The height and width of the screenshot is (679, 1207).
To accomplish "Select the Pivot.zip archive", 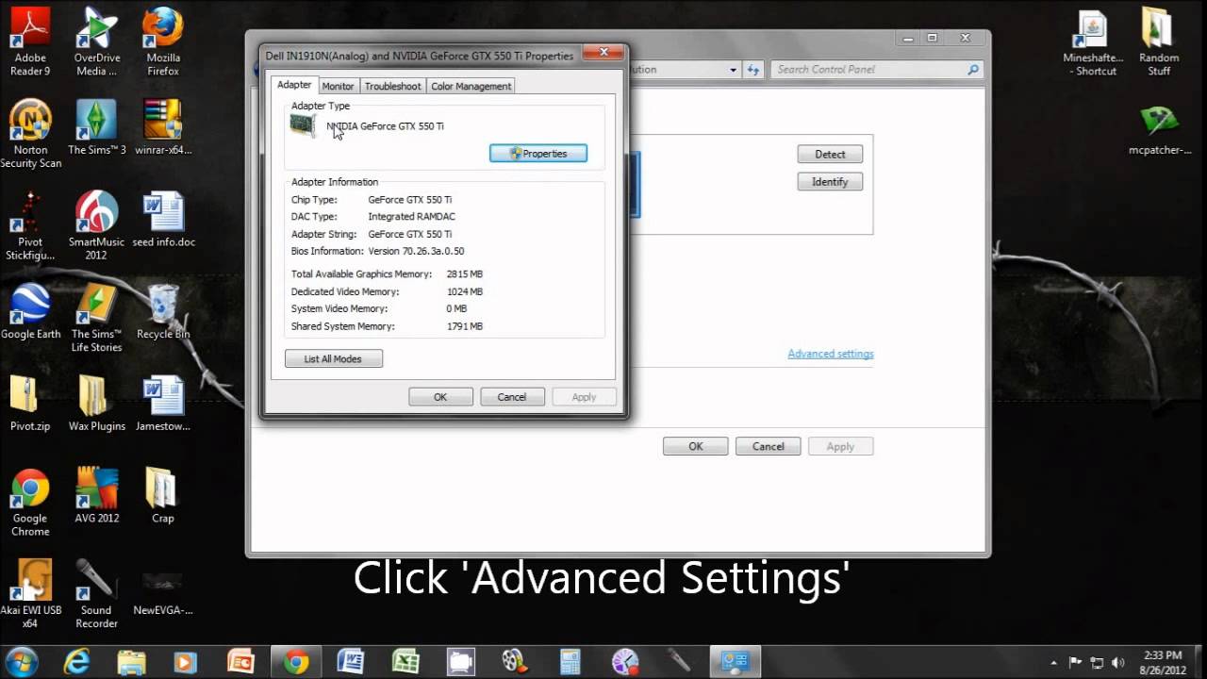I will (x=30, y=405).
